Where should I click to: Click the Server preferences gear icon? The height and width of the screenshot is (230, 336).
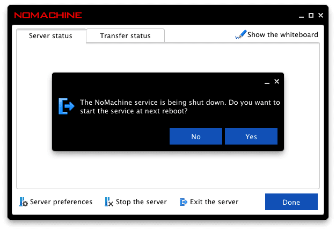[24, 202]
